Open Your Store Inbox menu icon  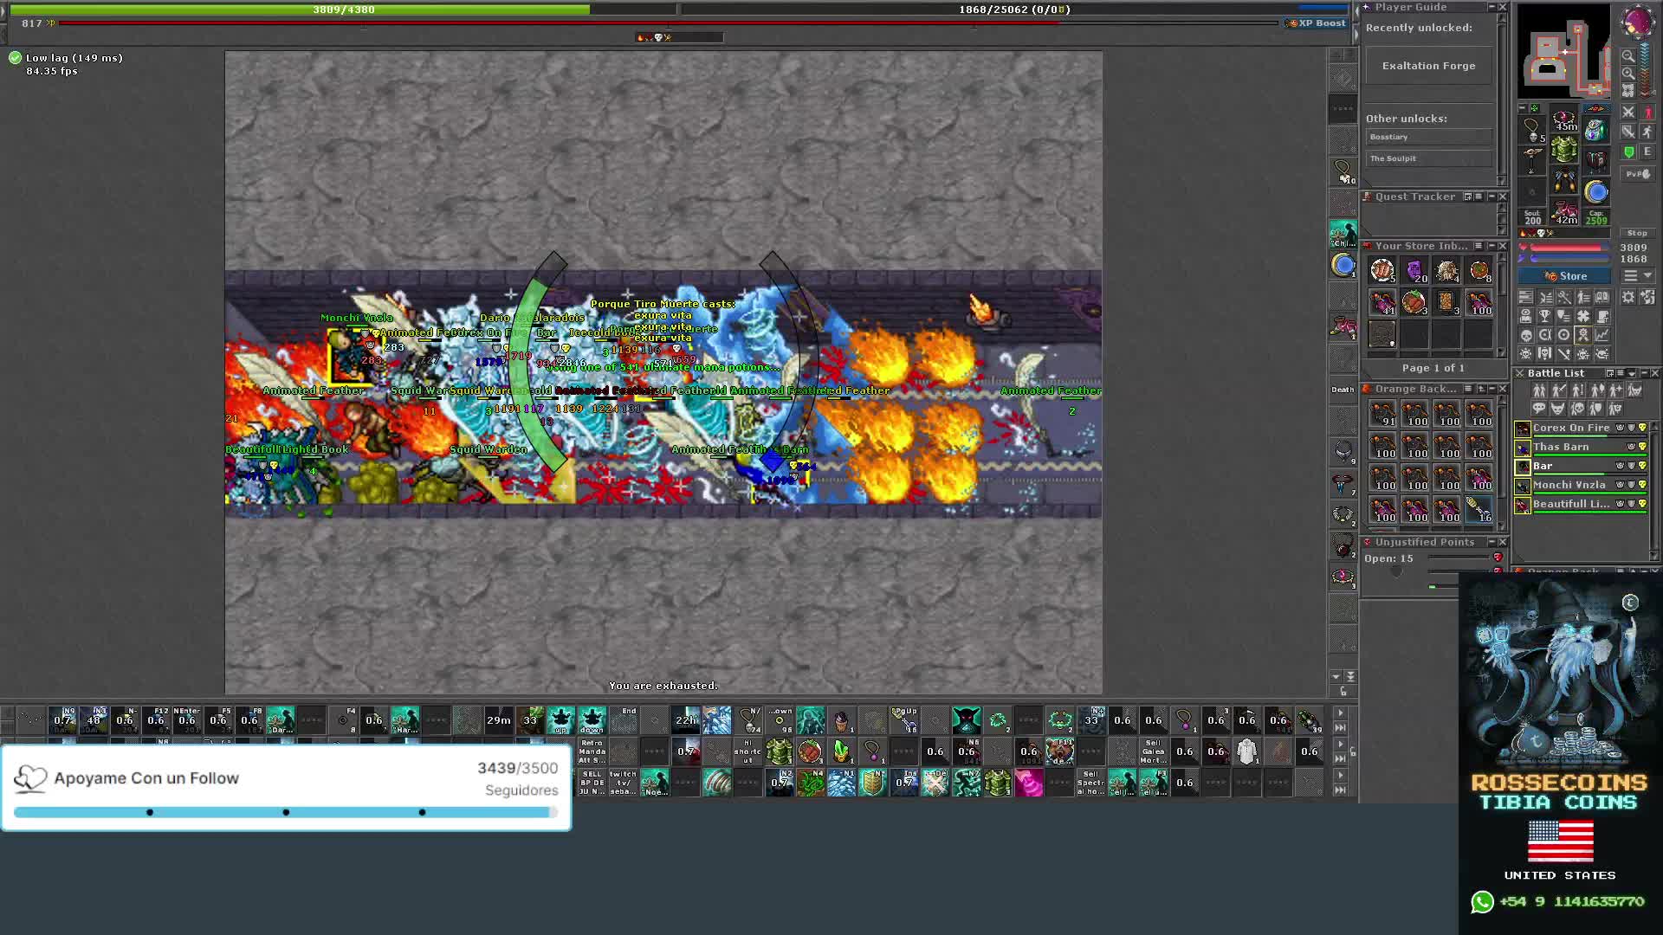1478,246
